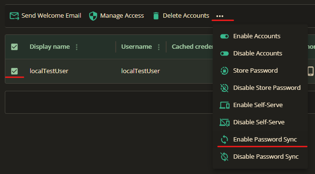This screenshot has width=315, height=174.
Task: Click the Delete Accounts trash icon
Action: coord(156,16)
